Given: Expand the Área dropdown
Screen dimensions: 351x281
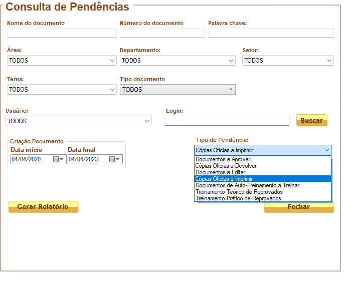Looking at the screenshot, I should (62, 61).
